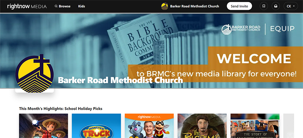Open the flashlight explorer kids thumbnail

pyautogui.click(x=44, y=126)
